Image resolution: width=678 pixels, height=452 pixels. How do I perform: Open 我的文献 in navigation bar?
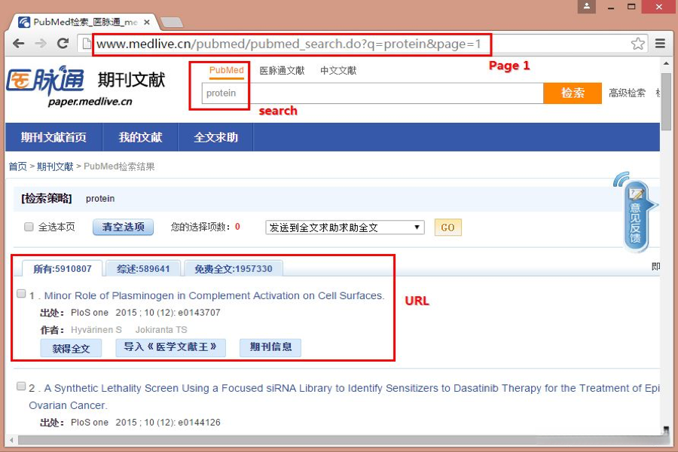click(140, 137)
